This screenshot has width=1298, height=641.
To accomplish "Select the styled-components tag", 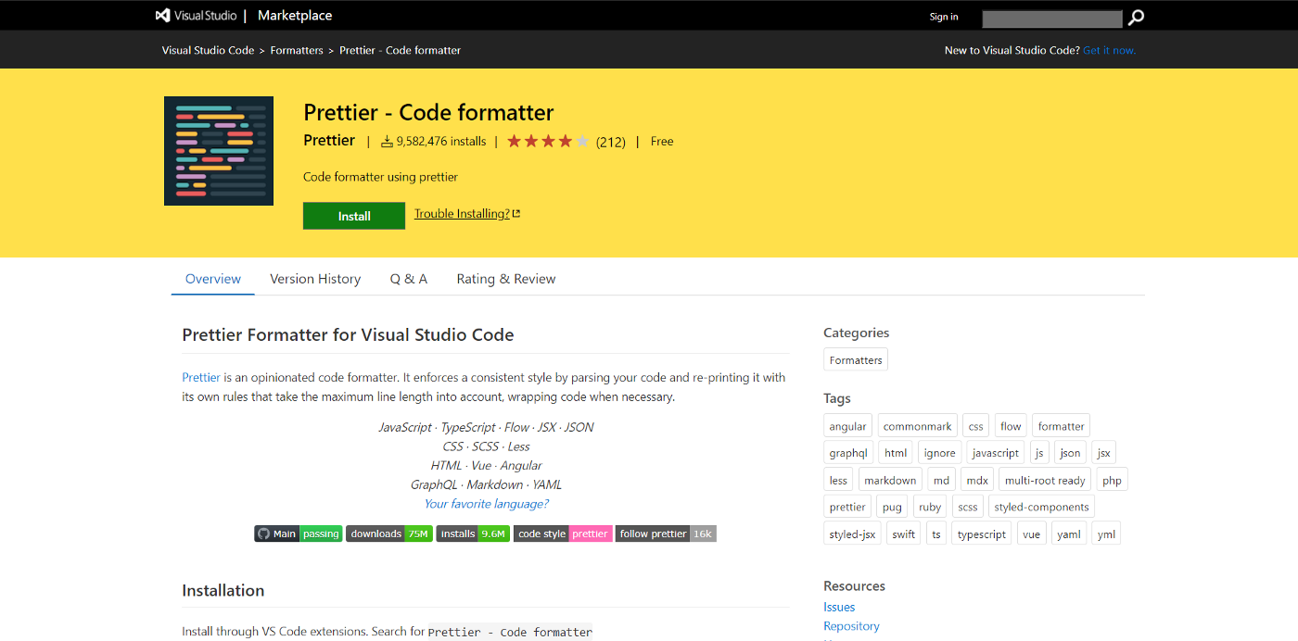I will click(1041, 507).
